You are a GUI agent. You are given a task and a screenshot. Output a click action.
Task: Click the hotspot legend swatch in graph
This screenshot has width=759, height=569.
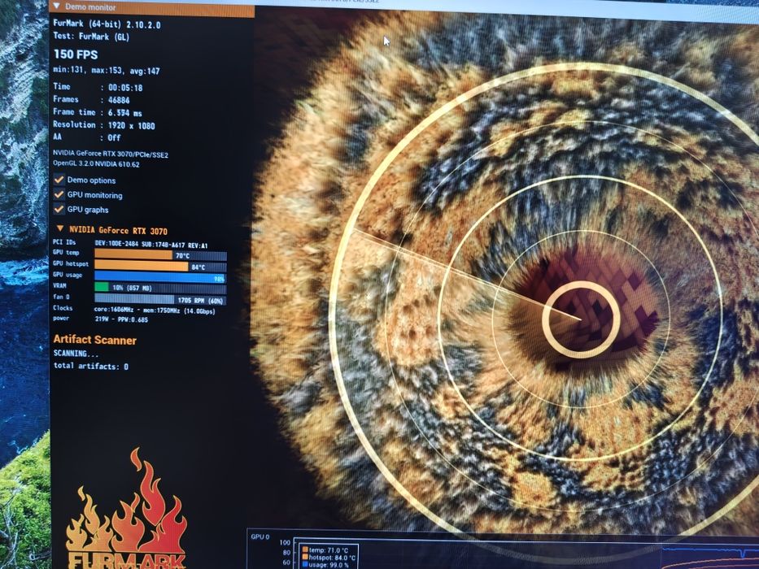[305, 558]
